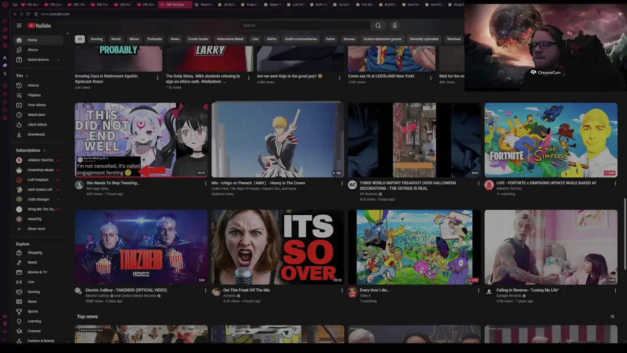Open the Every time I die live thumbnail

(414, 247)
